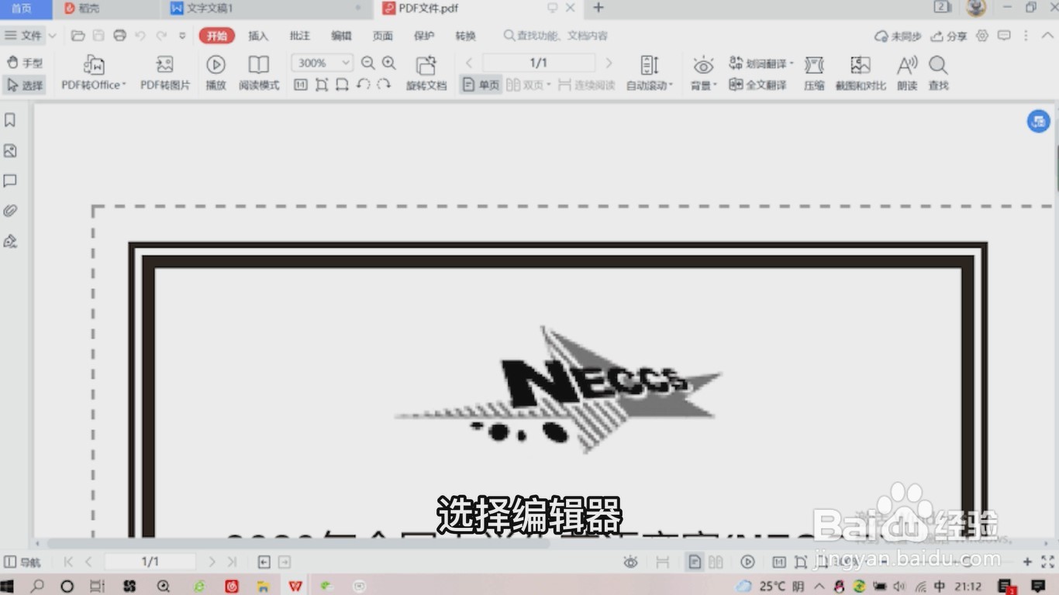The height and width of the screenshot is (595, 1059).
Task: Jump to last page in status bar
Action: 232,562
